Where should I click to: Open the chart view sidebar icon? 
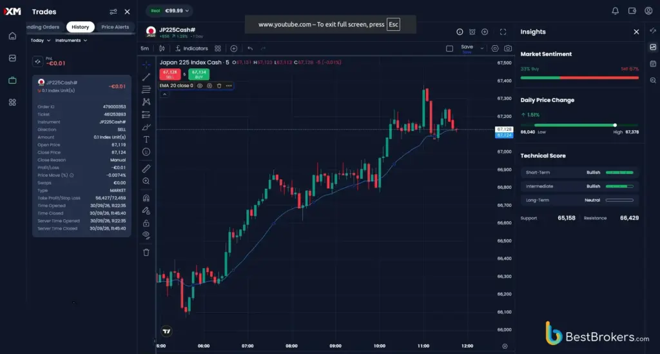(12, 58)
